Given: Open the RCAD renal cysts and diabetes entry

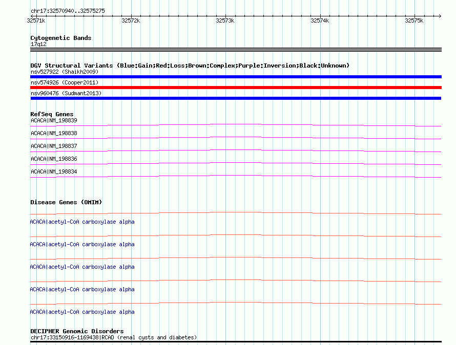Looking at the screenshot, I should 113,337.
